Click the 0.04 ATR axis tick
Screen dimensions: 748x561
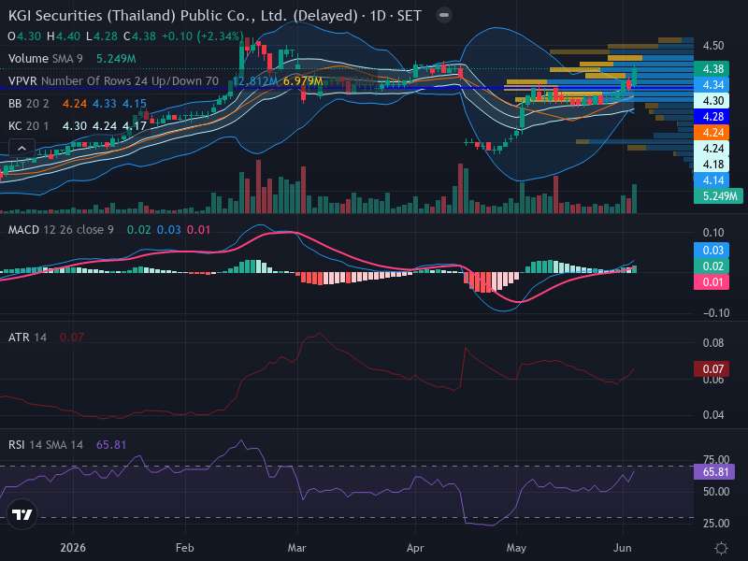tap(712, 415)
